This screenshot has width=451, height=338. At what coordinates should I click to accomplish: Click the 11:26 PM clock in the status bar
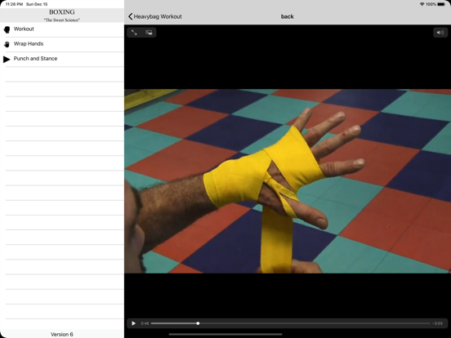coord(14,4)
